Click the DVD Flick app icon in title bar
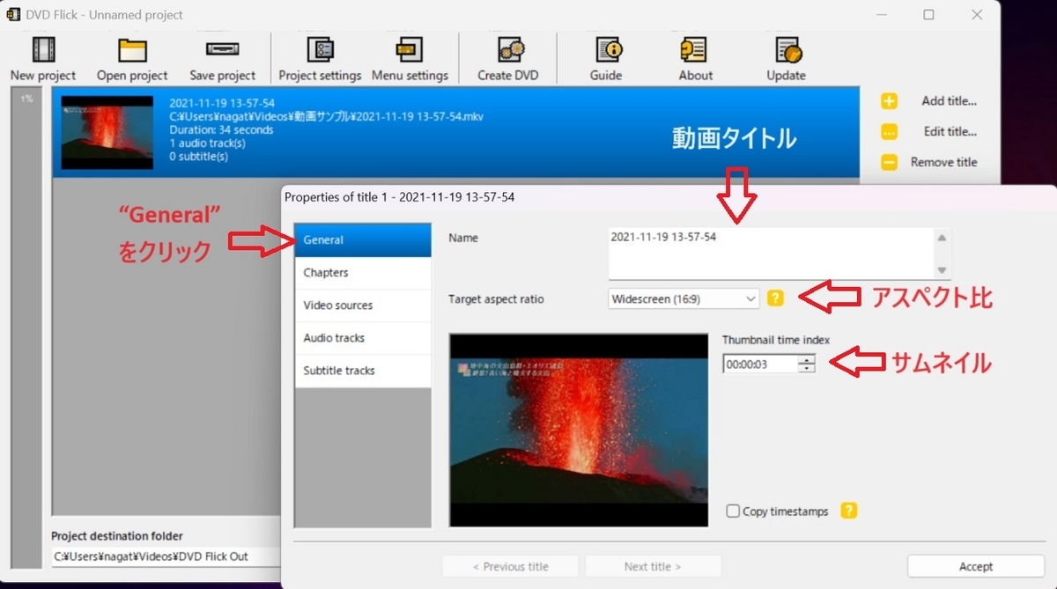The width and height of the screenshot is (1057, 589). click(x=13, y=14)
